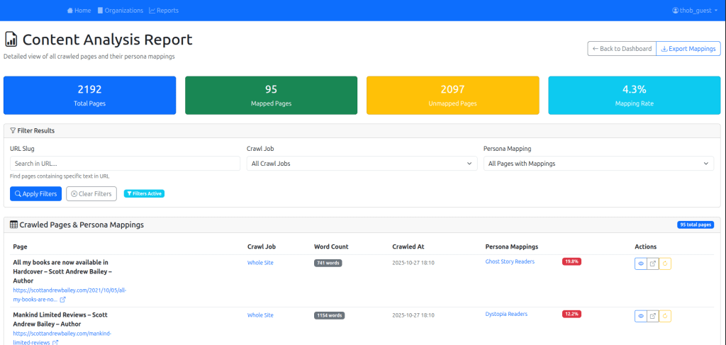Viewport: 726px width, 345px height.
Task: Go to Home in the navbar
Action: coord(79,11)
